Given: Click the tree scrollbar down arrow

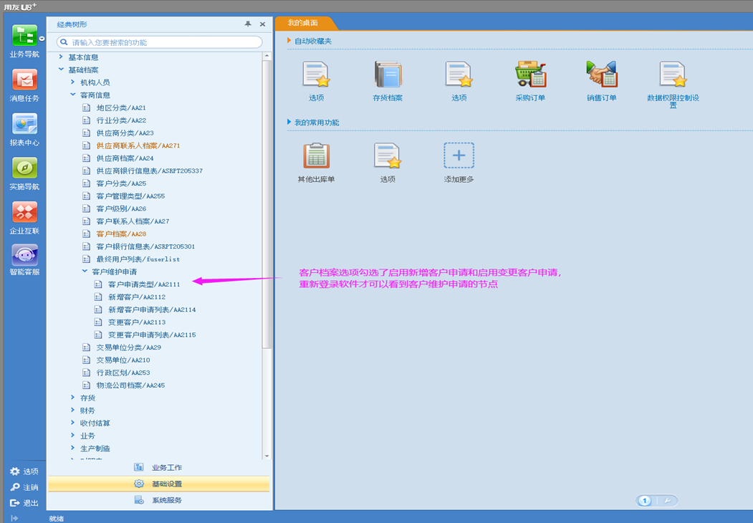Looking at the screenshot, I should (267, 456).
